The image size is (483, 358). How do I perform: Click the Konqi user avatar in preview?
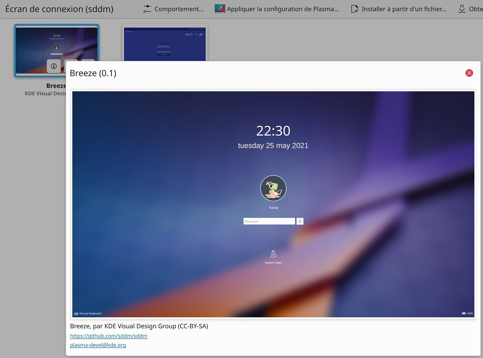pyautogui.click(x=273, y=188)
